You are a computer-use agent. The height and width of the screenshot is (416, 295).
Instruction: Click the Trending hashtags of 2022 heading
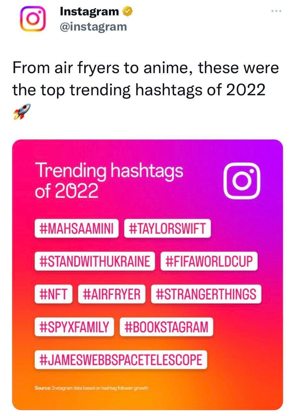pos(109,180)
